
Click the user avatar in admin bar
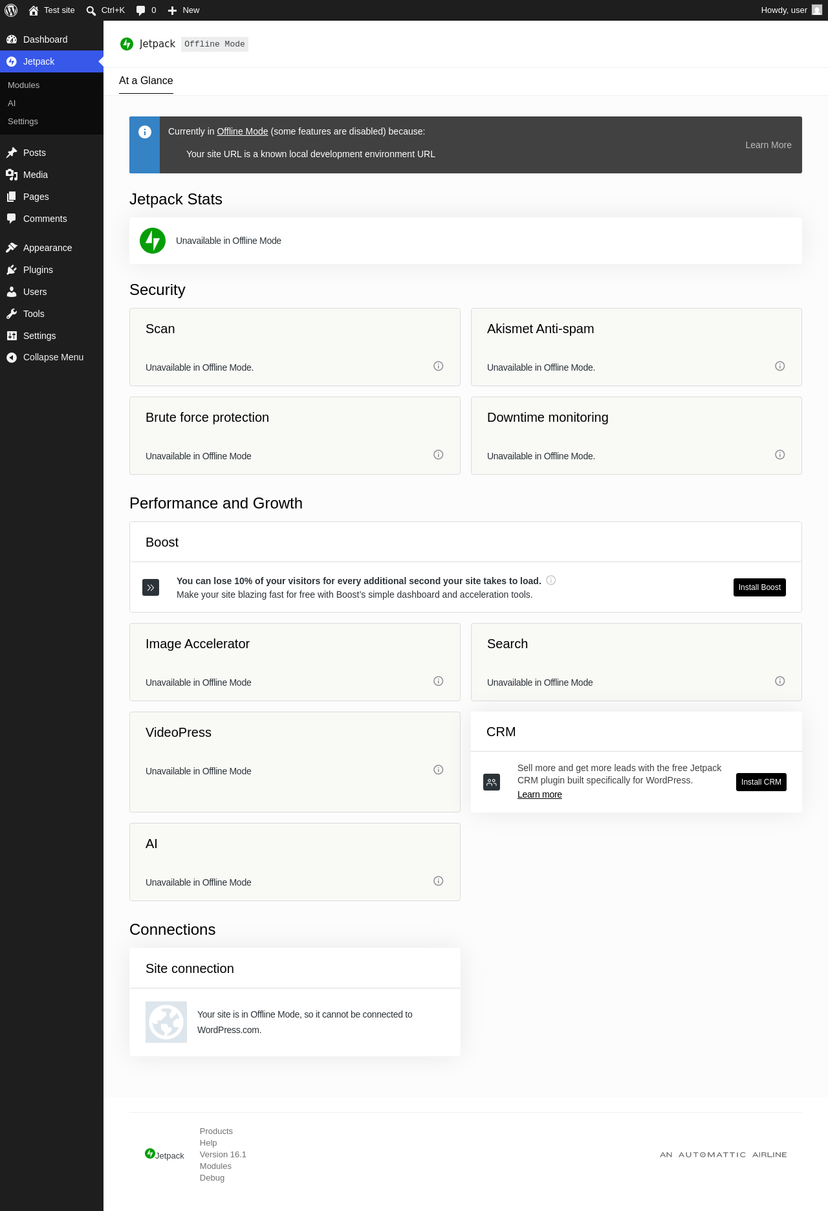[x=817, y=10]
